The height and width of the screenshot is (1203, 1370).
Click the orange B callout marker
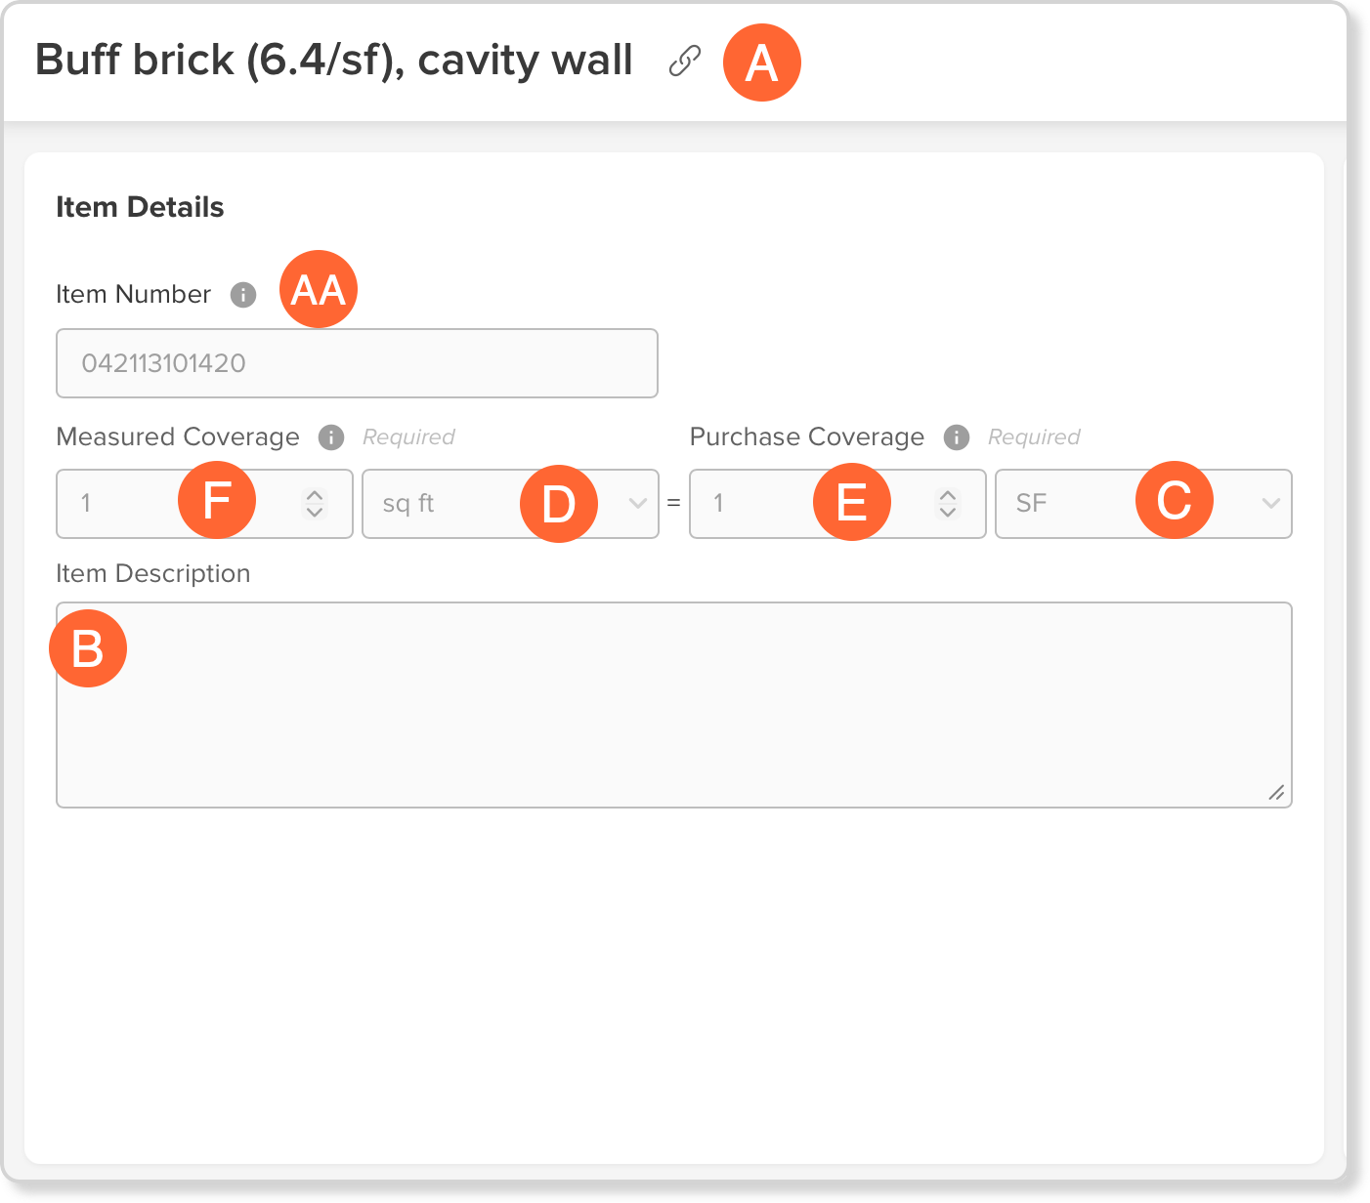point(88,648)
